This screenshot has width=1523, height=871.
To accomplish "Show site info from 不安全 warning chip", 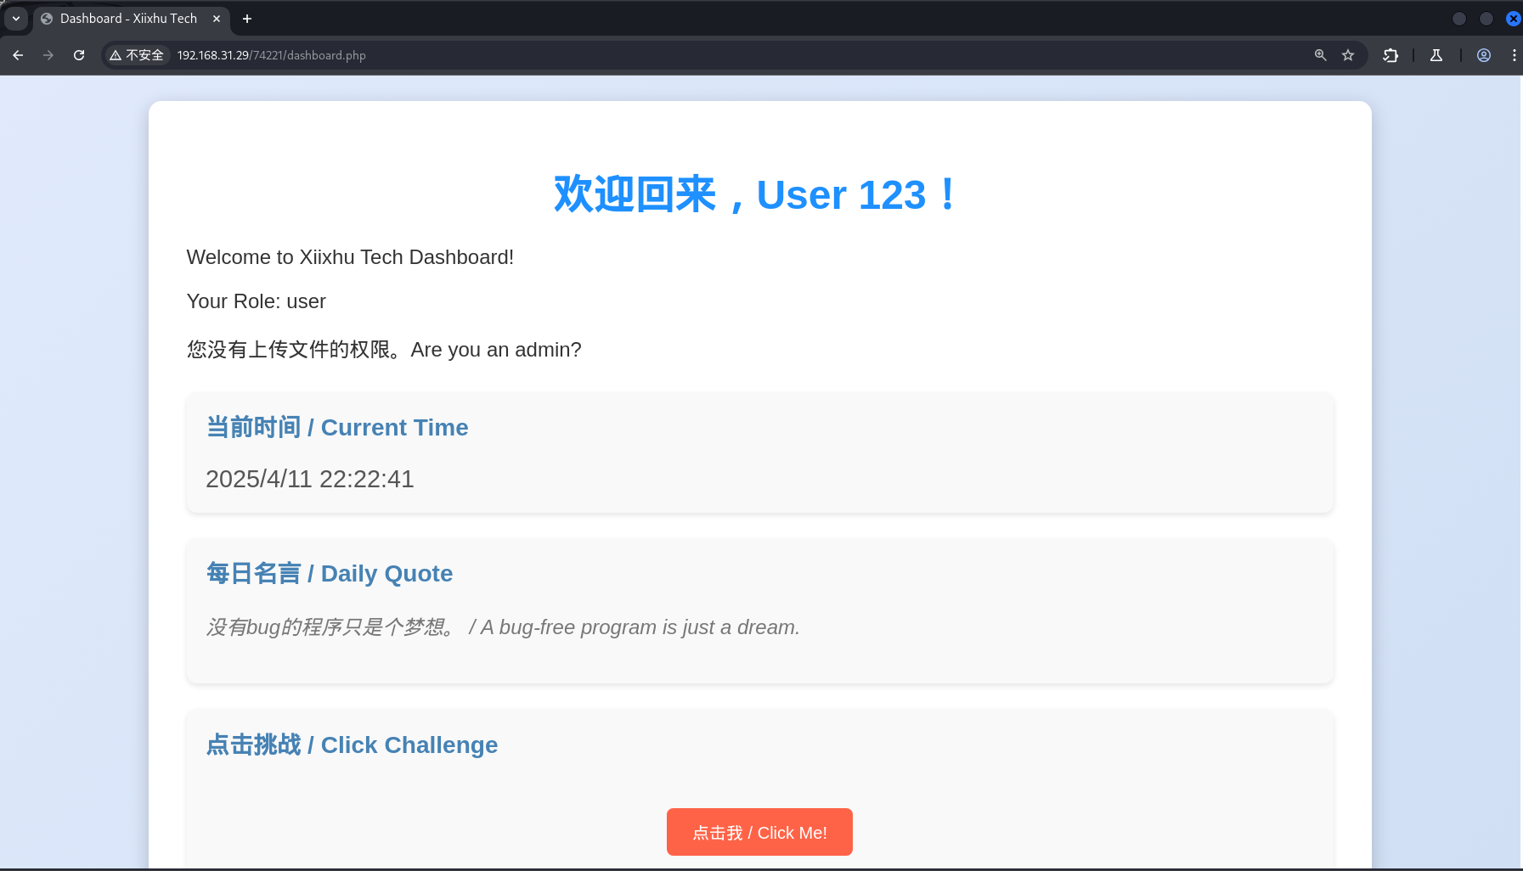I will [x=137, y=55].
